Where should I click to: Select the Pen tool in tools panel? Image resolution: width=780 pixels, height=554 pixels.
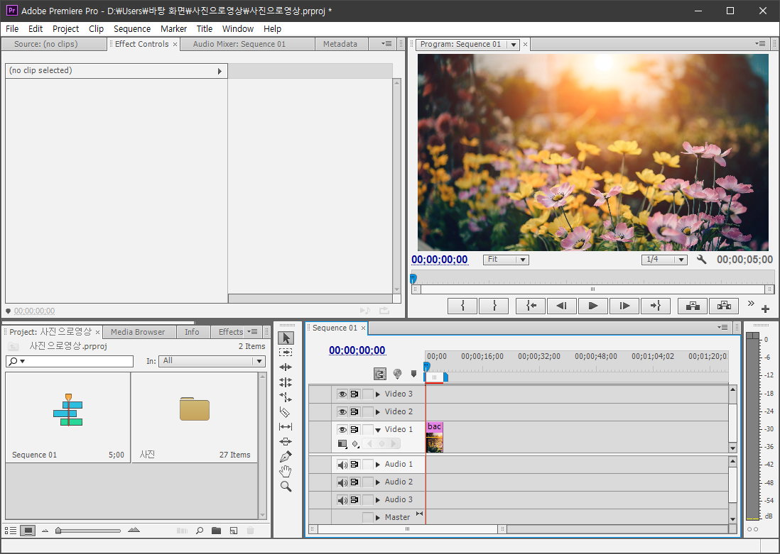286,457
